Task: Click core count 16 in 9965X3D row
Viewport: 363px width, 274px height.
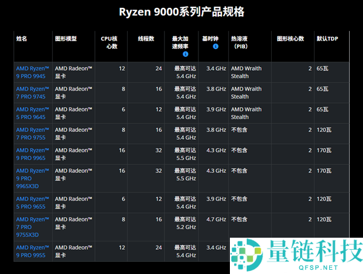Action: (x=122, y=171)
